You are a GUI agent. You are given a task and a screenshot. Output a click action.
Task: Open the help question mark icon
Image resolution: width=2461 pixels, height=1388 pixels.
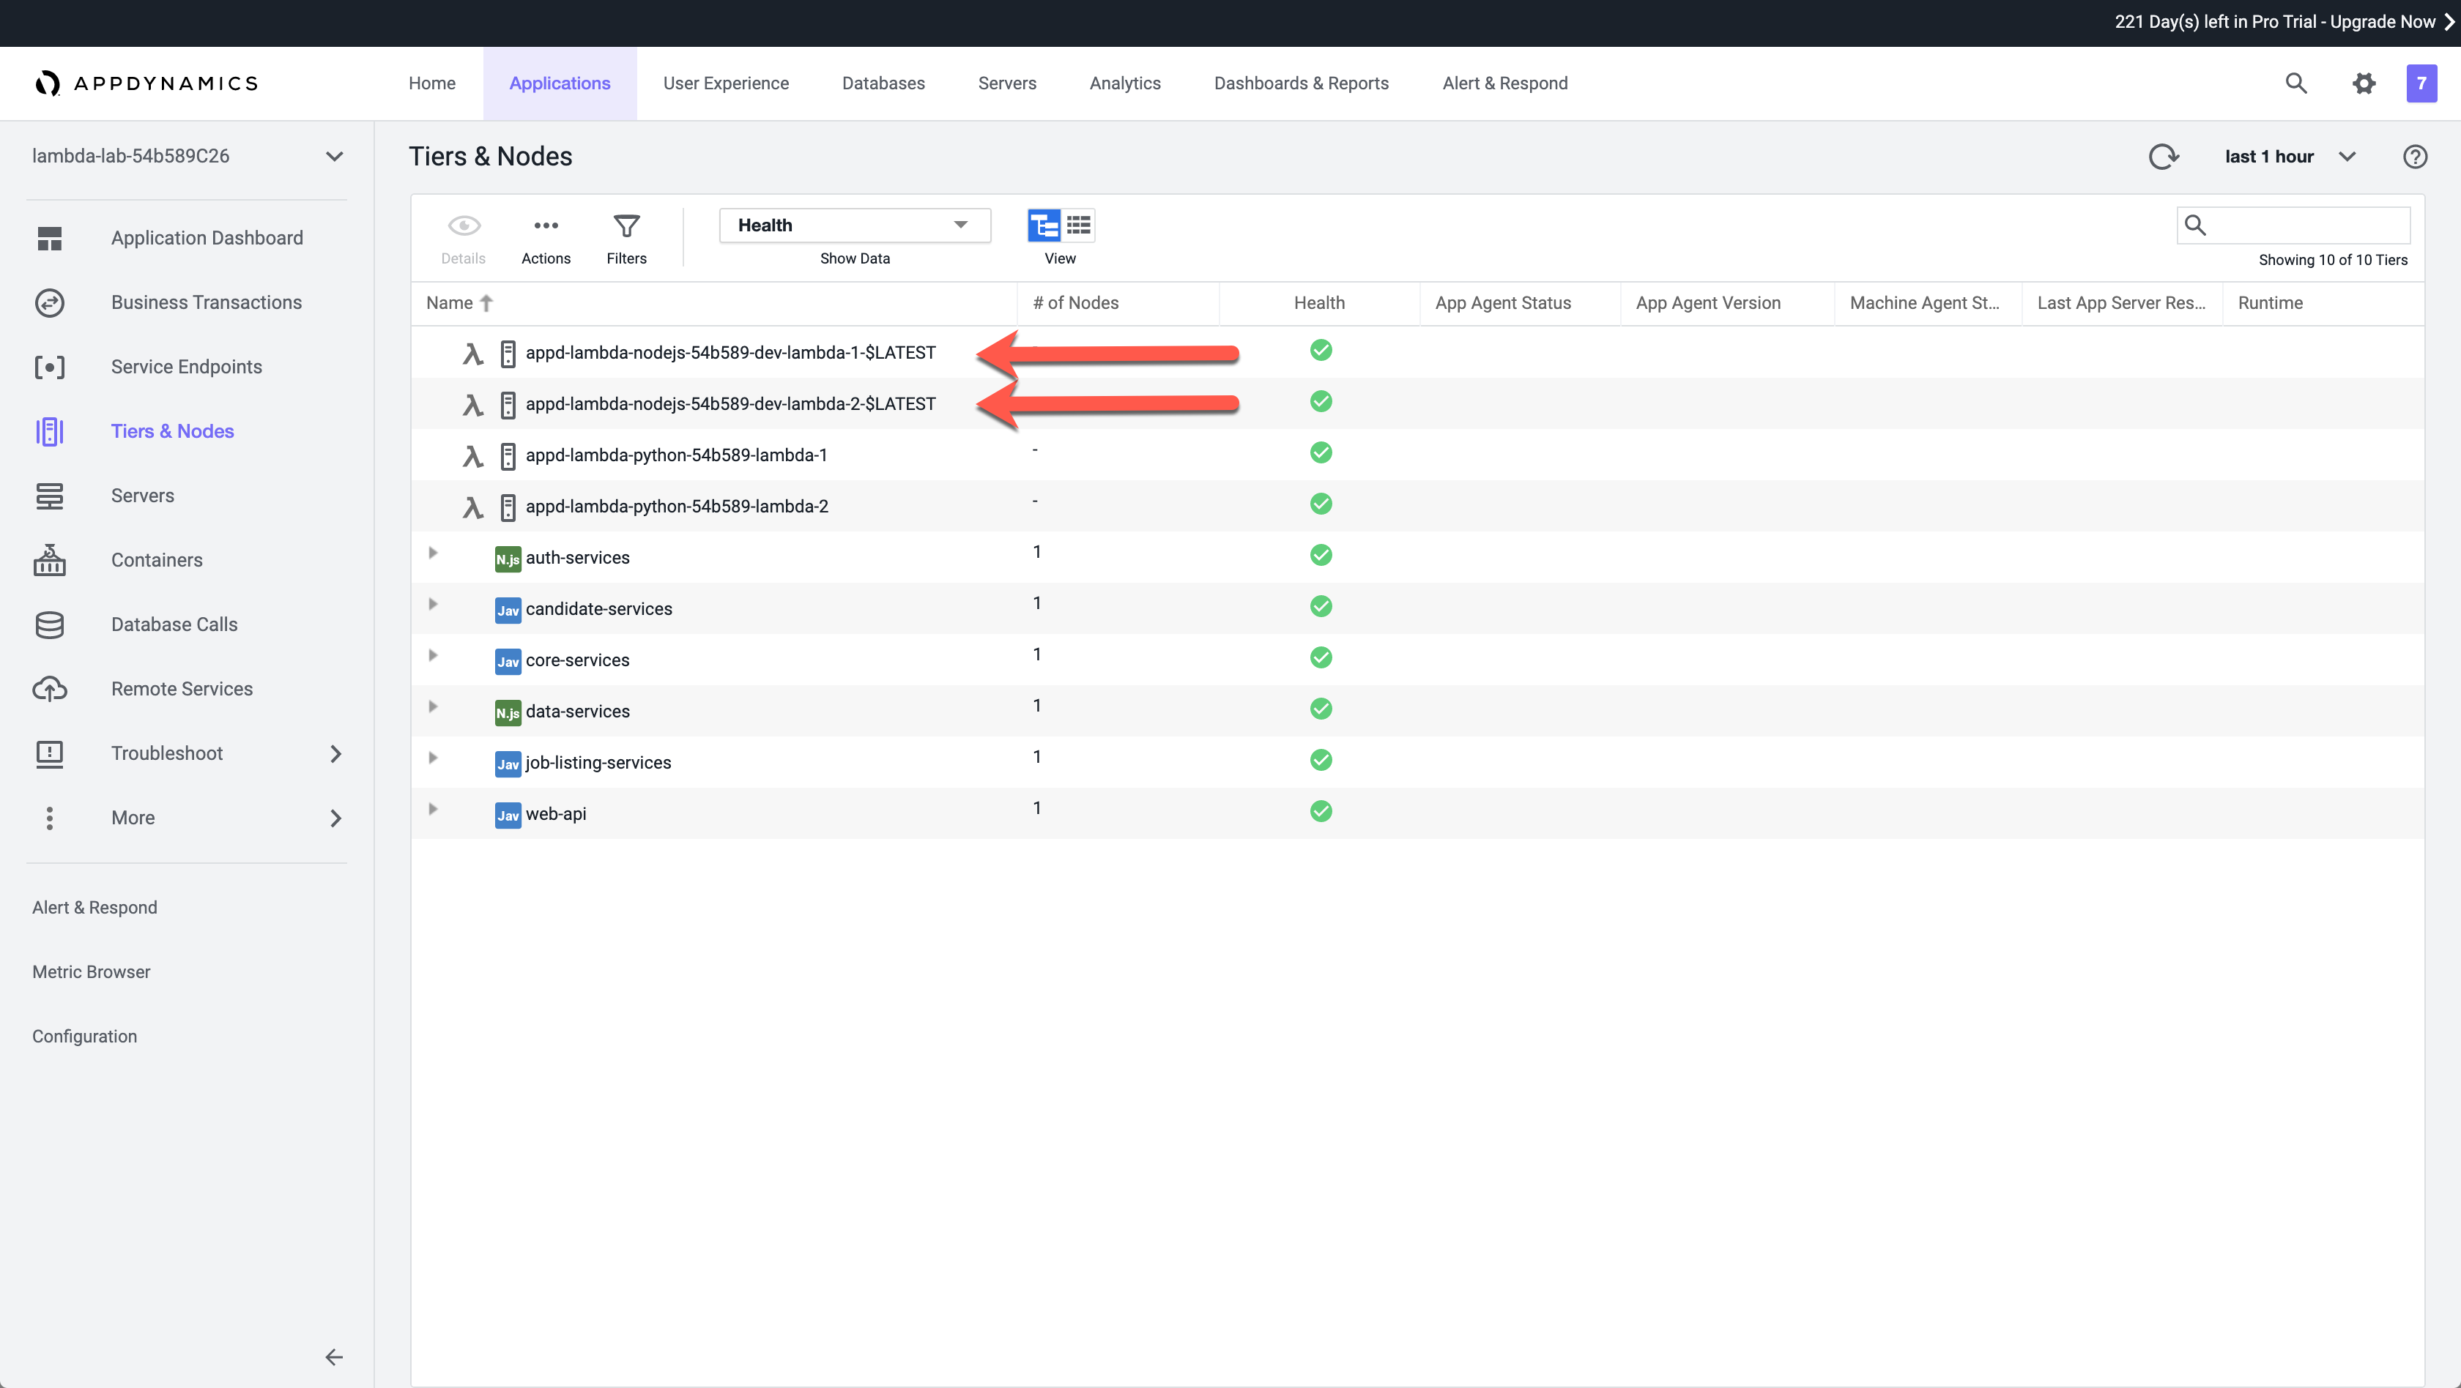click(2414, 157)
